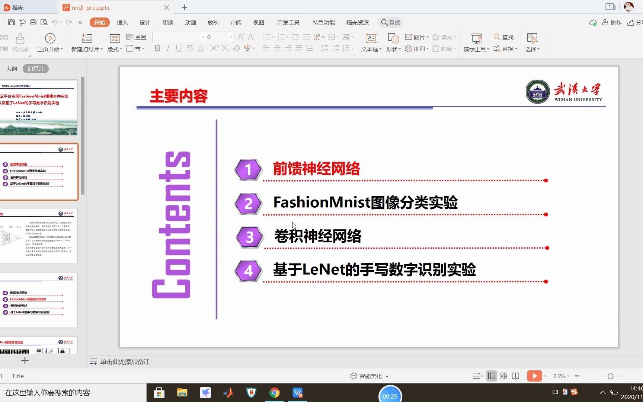Open the zoom percentage dropdown showing 83%
This screenshot has width=643, height=402.
point(560,376)
